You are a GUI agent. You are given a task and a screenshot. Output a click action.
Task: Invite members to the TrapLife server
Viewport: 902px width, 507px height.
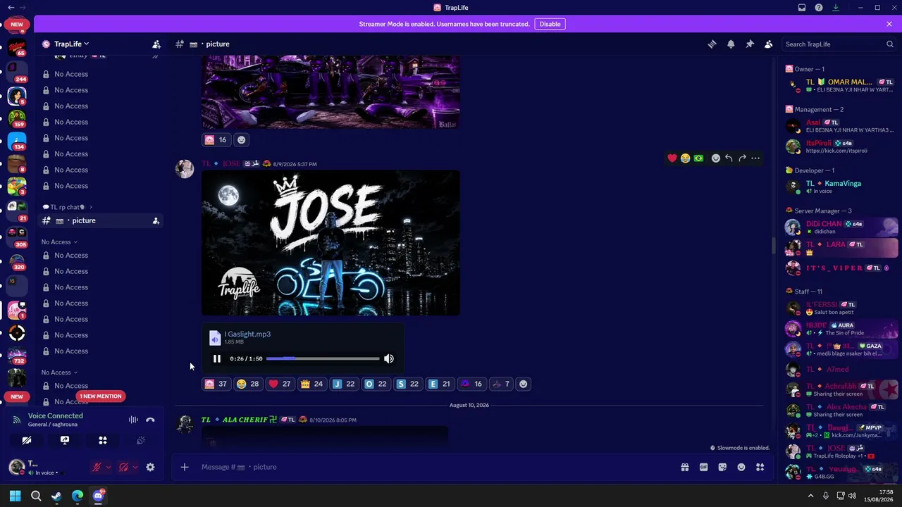156,44
